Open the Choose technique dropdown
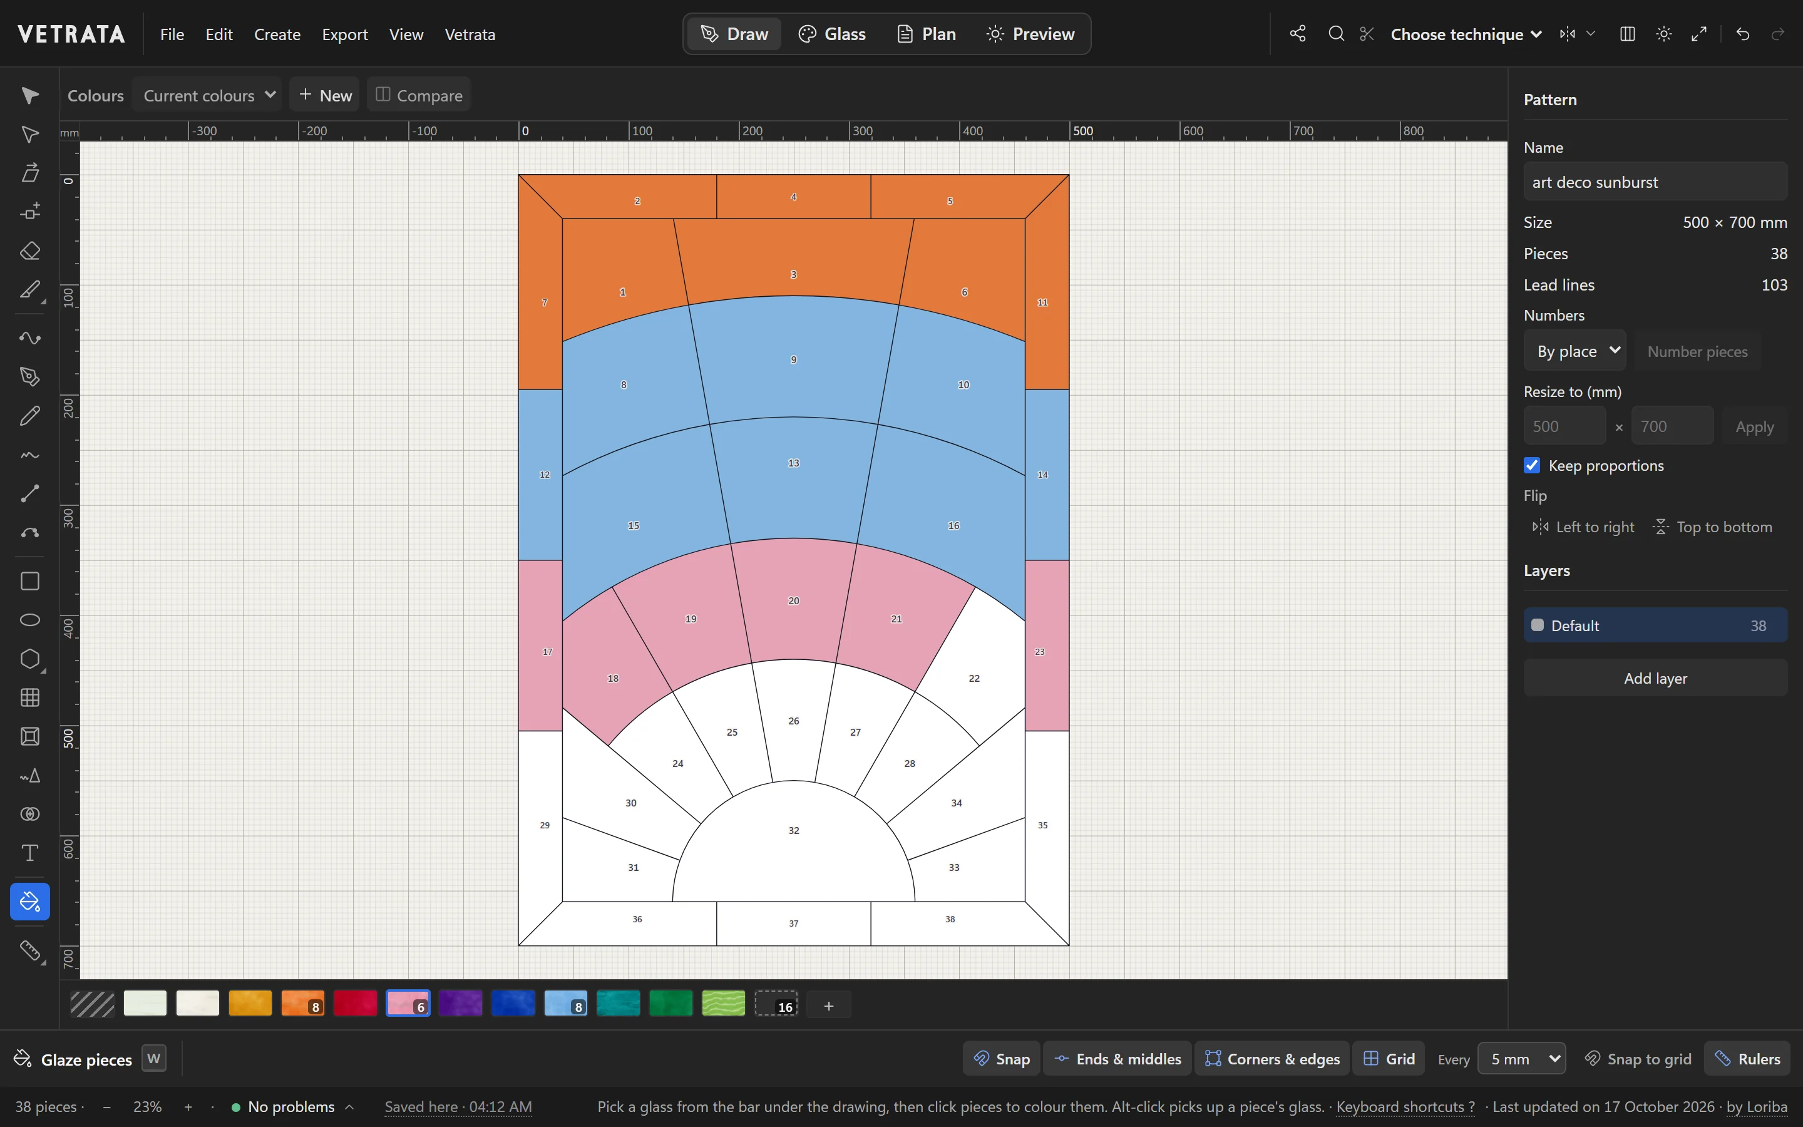The height and width of the screenshot is (1127, 1803). pyautogui.click(x=1466, y=34)
